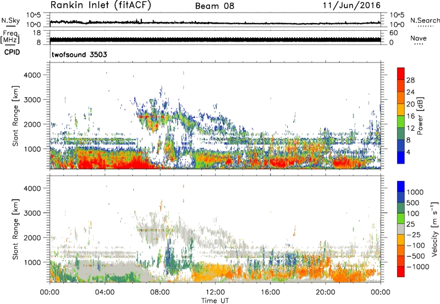Click the "-100" velocity colorbar label
Viewport: 440px width, 304px height.
pyautogui.click(x=416, y=245)
